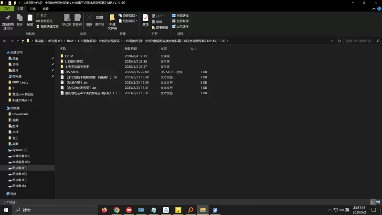Switch to large icons view toggle
382x215 pixels.
378,202
